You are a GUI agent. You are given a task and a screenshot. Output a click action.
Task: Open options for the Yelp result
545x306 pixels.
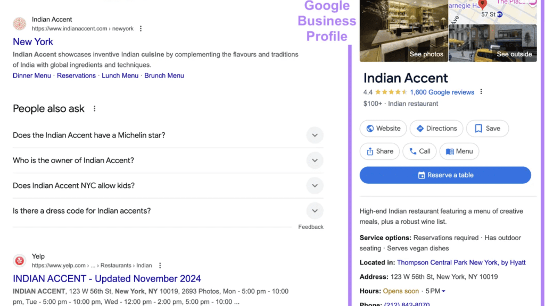tap(160, 266)
